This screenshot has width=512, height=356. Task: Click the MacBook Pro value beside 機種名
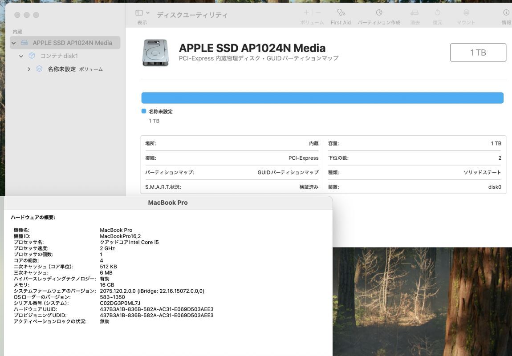point(116,230)
